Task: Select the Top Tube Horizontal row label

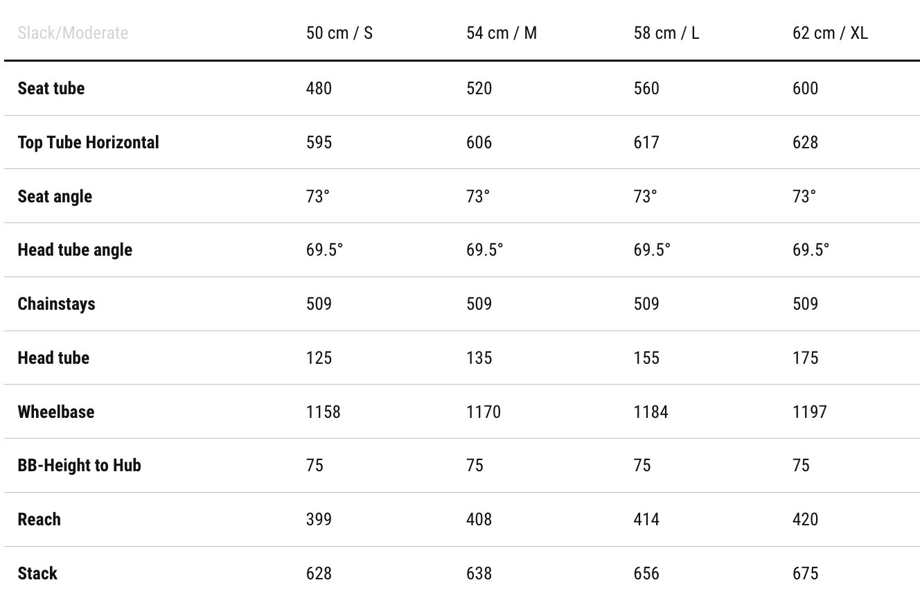Action: click(88, 142)
